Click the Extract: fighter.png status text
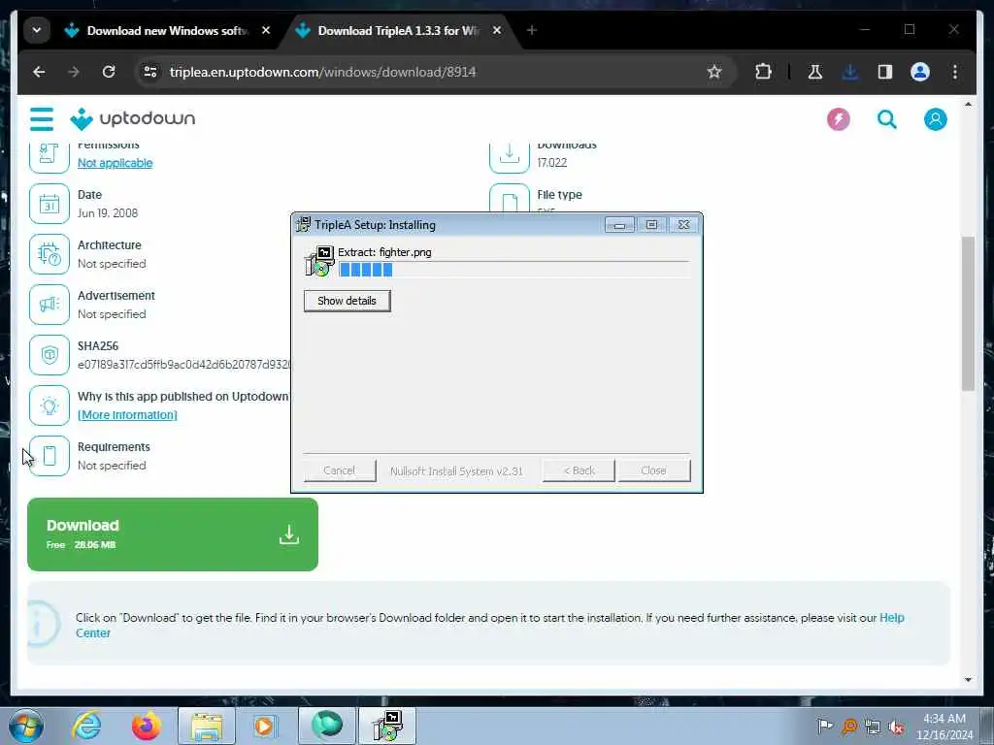This screenshot has width=994, height=745. [x=384, y=252]
